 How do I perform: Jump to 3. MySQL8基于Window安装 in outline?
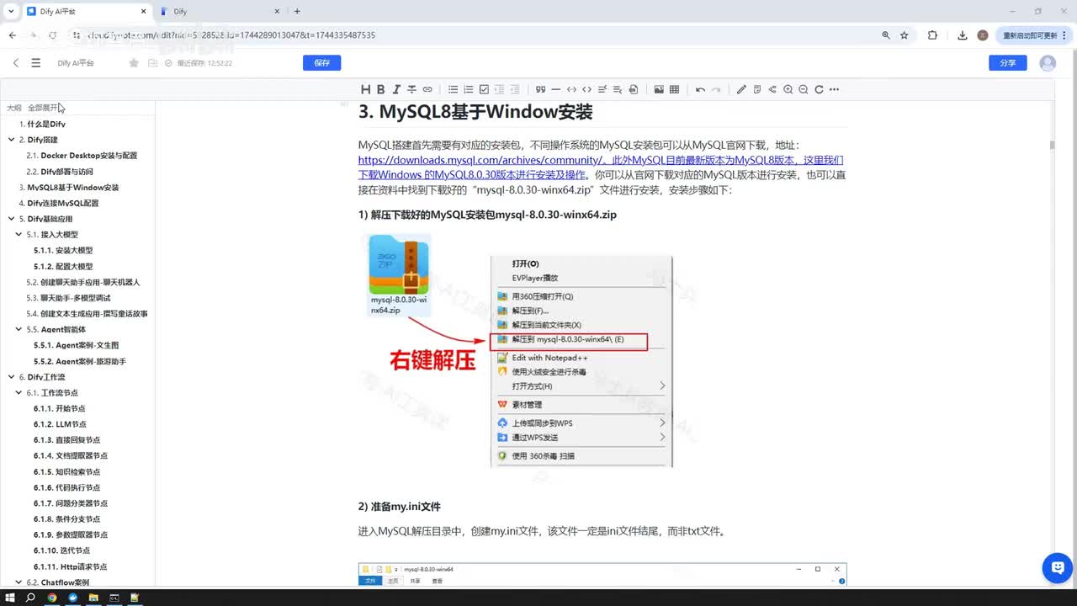tap(69, 188)
